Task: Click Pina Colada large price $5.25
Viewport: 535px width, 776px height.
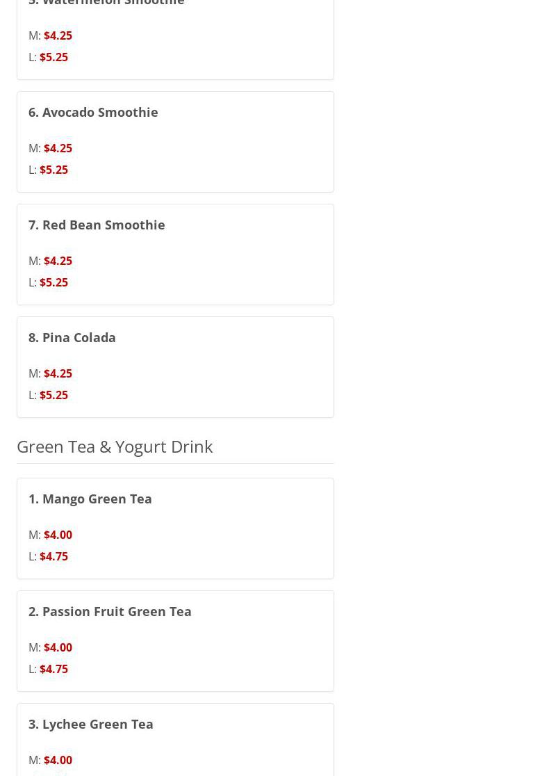Action: [x=54, y=395]
